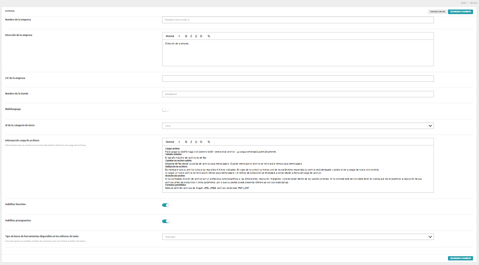Open the Id de la categoría de inicio dropdown
The width and height of the screenshot is (479, 265).
(298, 126)
